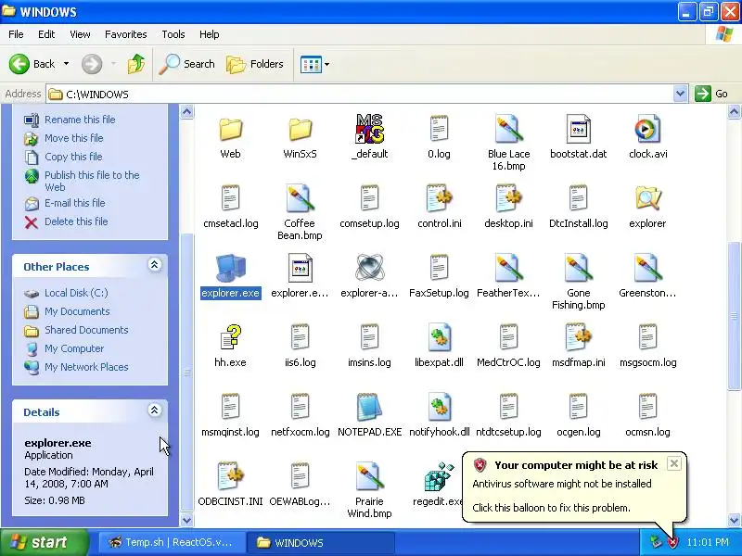
Task: Select the libexpat.dll file
Action: coord(439,337)
